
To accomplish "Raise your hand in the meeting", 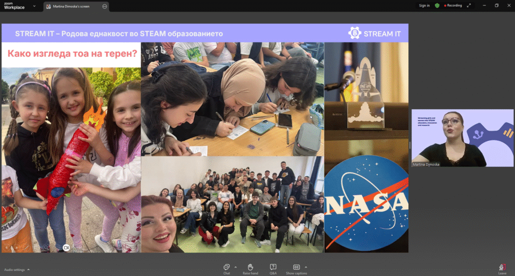I will [x=250, y=269].
